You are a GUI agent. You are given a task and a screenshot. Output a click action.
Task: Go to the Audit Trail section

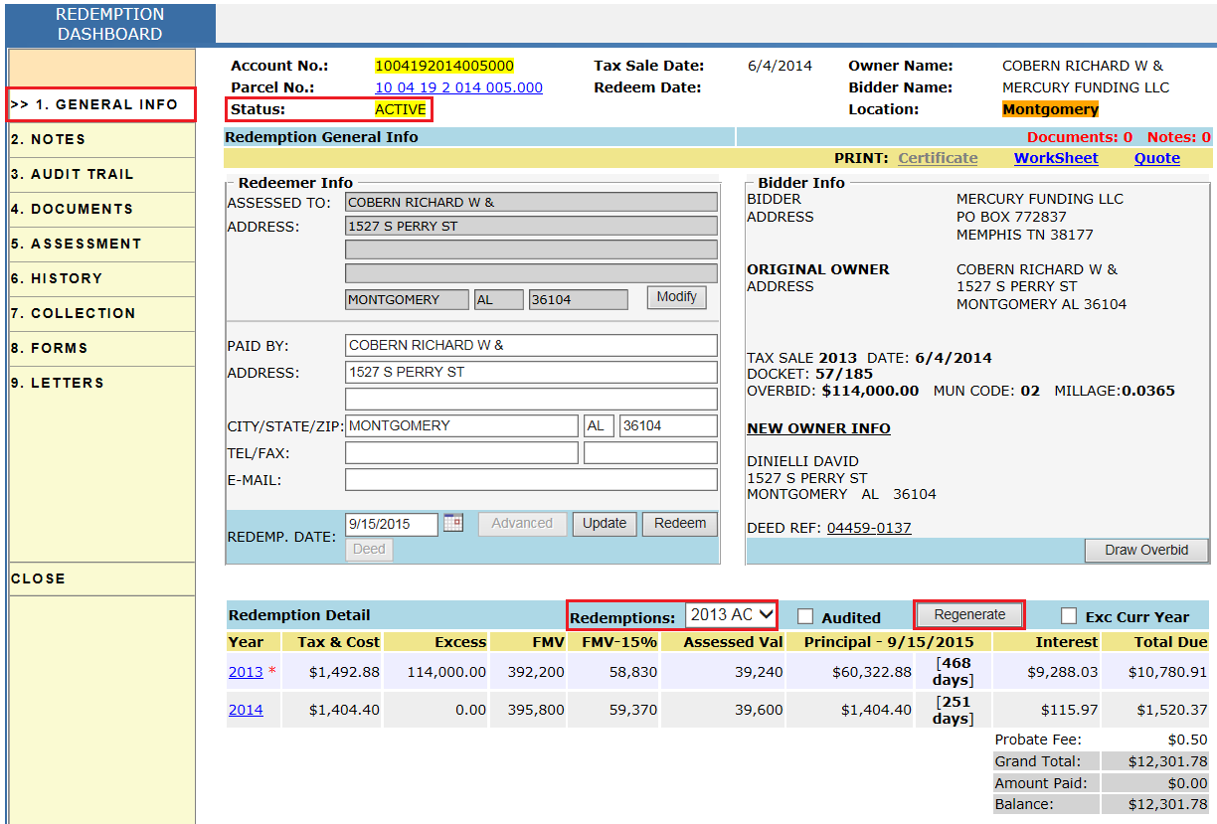(73, 175)
